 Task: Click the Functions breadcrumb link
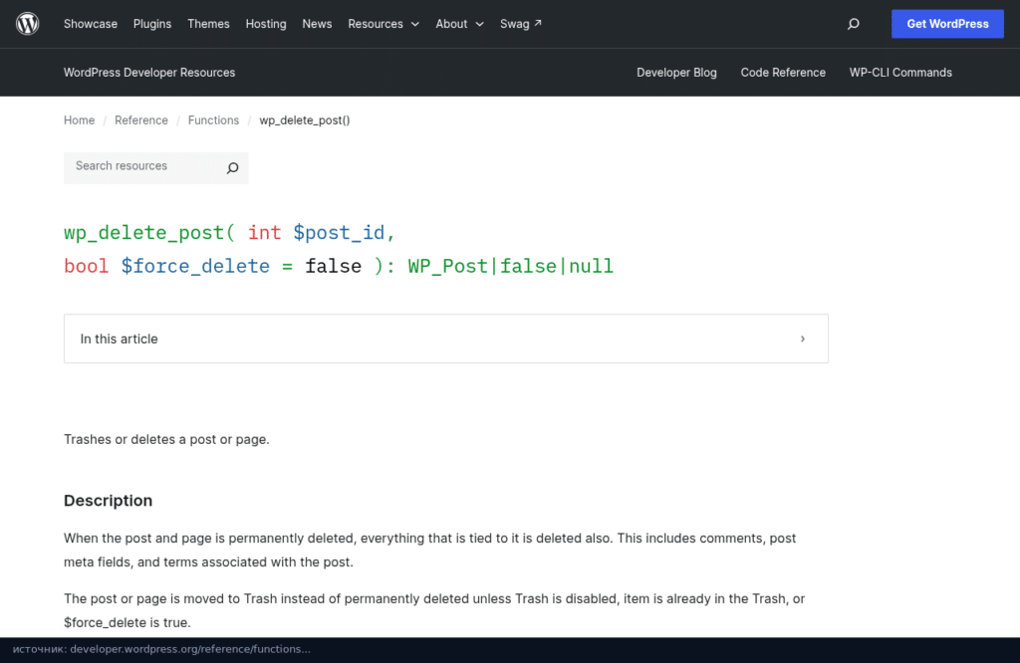[x=213, y=120]
